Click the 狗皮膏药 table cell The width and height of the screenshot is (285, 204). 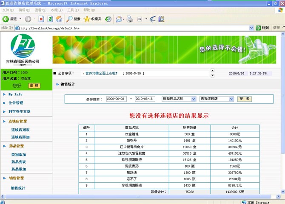click(x=132, y=166)
